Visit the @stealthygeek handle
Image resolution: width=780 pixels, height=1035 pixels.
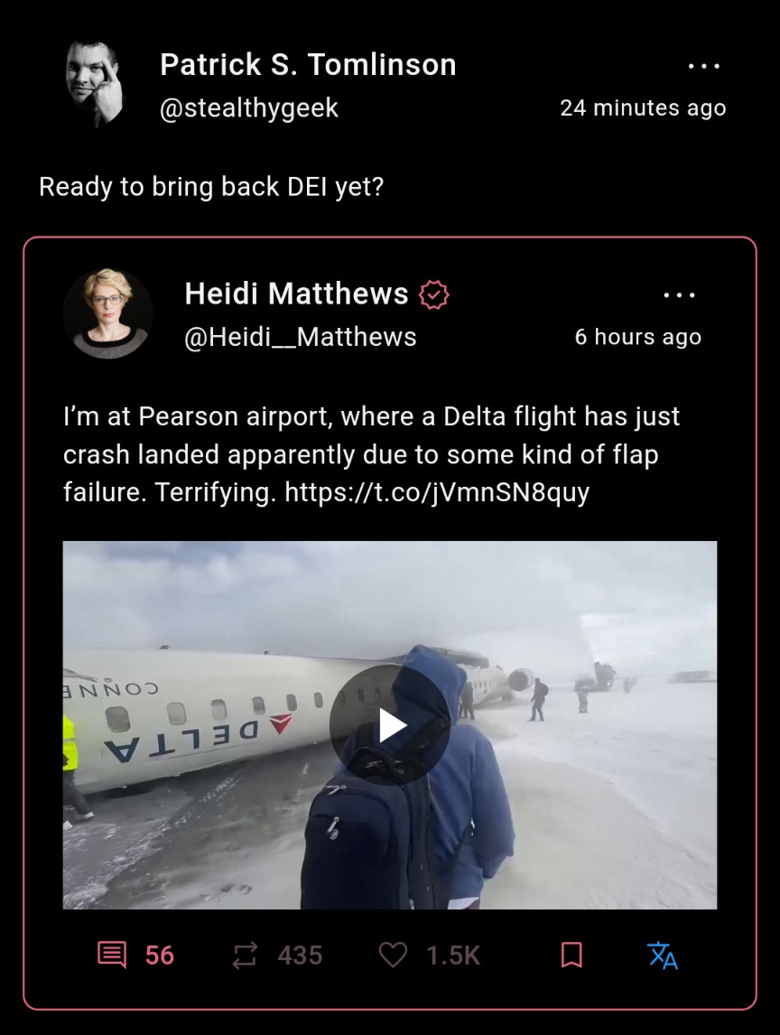coord(249,108)
